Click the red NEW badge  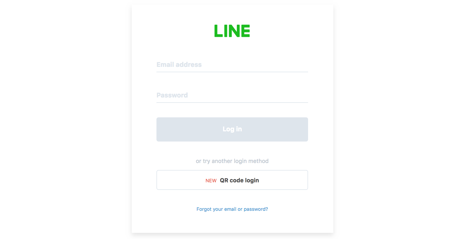tap(211, 181)
